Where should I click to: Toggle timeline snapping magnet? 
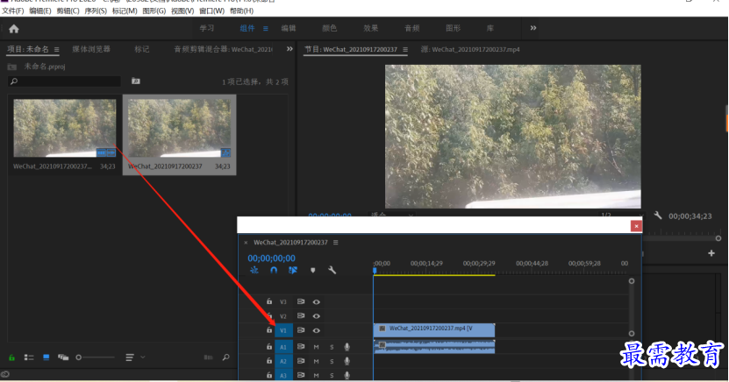274,270
